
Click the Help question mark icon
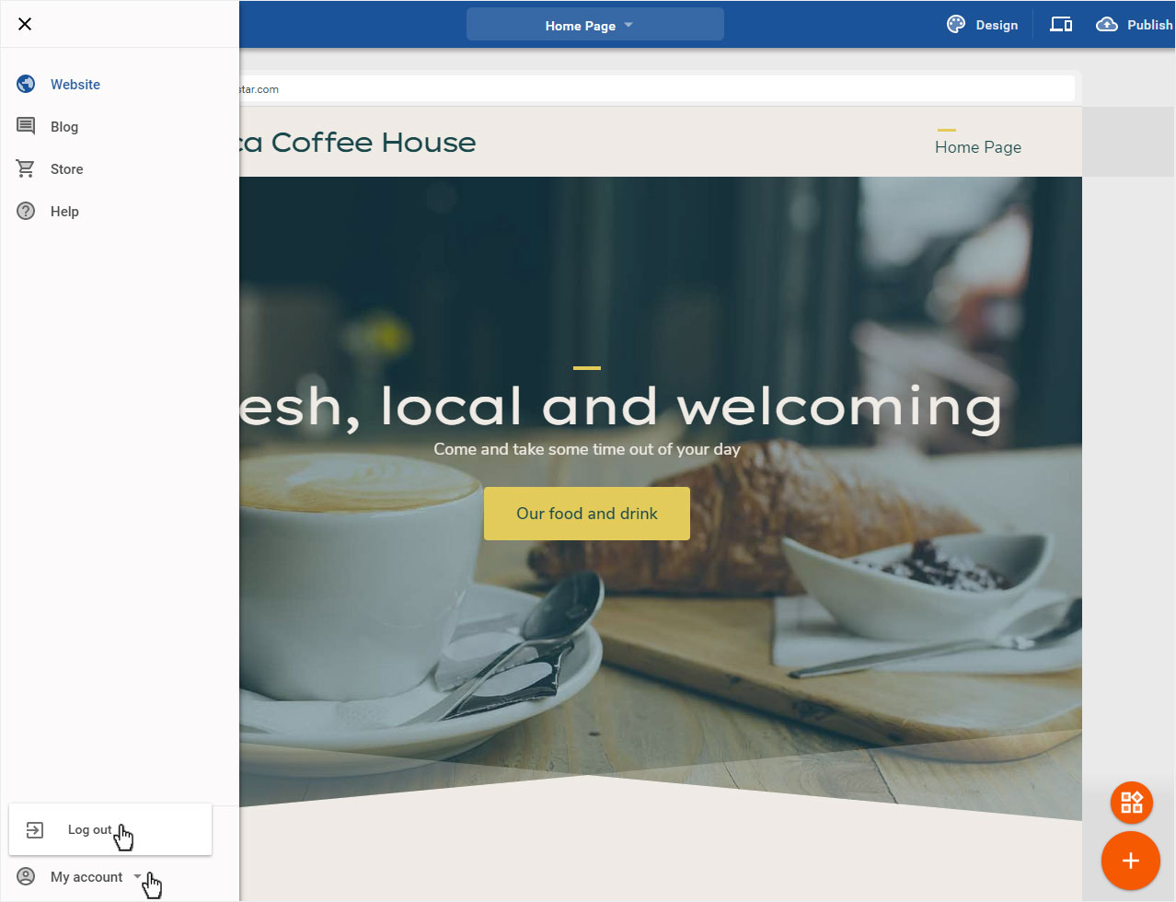(26, 211)
